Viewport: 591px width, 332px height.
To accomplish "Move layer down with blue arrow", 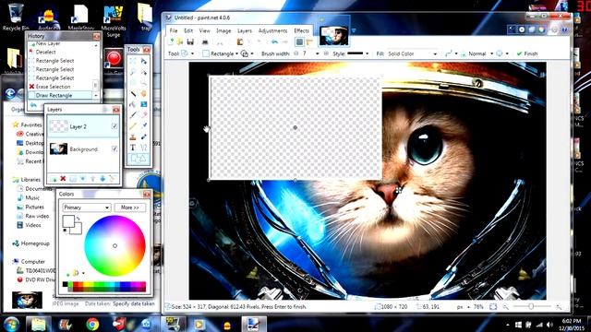I will click(x=103, y=178).
